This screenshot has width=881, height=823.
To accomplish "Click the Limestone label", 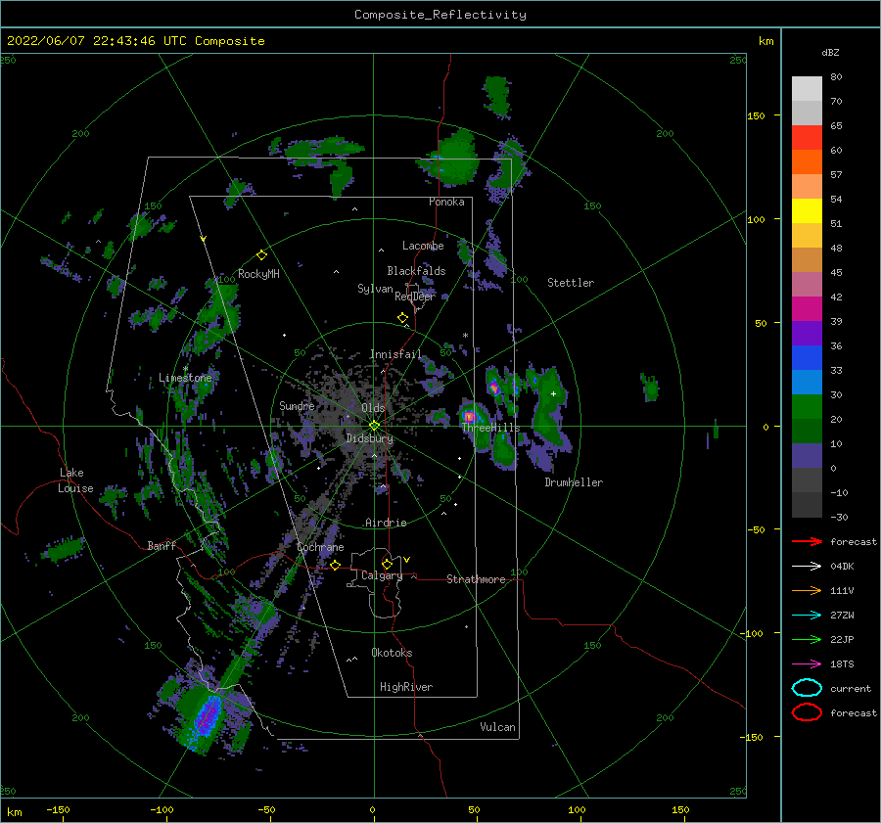I will [x=185, y=378].
